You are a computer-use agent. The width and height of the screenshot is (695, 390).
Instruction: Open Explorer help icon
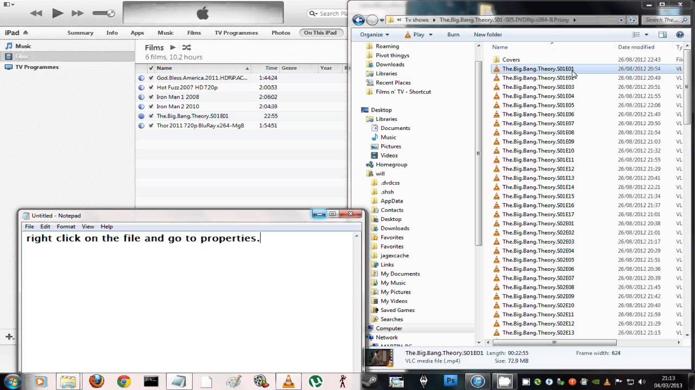(680, 35)
